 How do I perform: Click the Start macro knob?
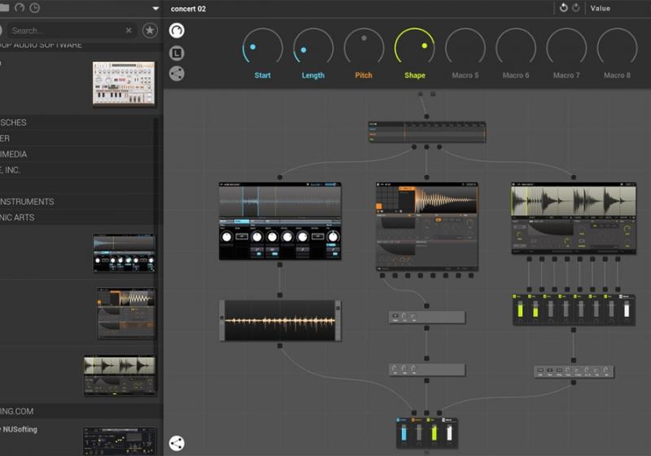click(262, 47)
